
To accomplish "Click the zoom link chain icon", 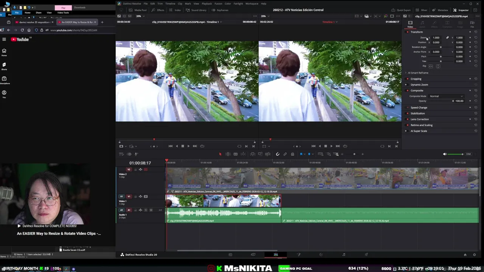I will (447, 38).
